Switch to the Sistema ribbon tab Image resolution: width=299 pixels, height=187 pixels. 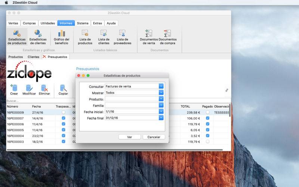tap(83, 23)
